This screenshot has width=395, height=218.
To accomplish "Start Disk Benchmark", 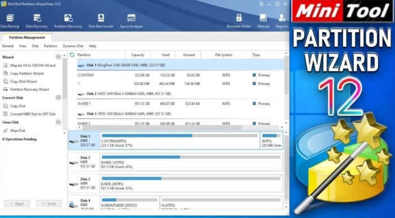I will tap(101, 21).
